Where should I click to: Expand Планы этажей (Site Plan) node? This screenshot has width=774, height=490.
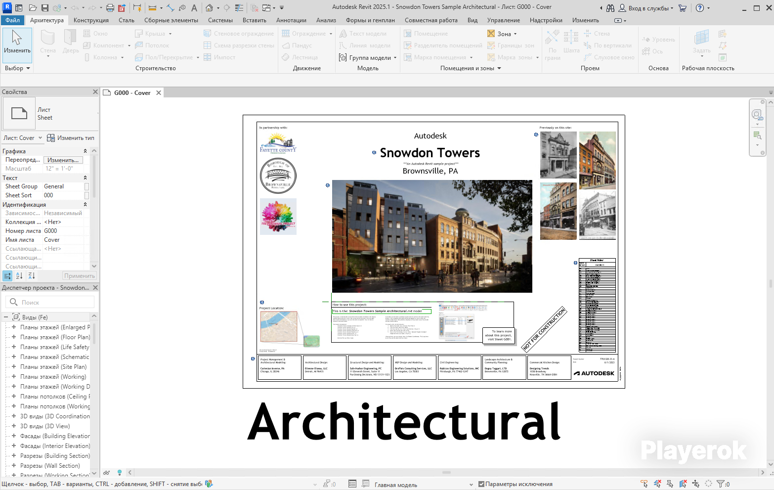tap(14, 367)
